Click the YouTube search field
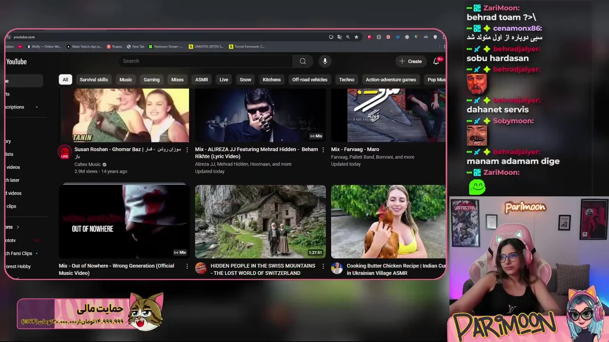This screenshot has height=342, width=609. coord(206,61)
